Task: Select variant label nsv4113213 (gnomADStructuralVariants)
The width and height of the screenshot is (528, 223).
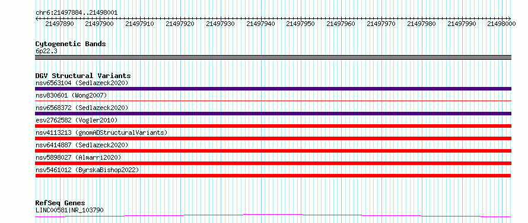Action: (x=101, y=132)
